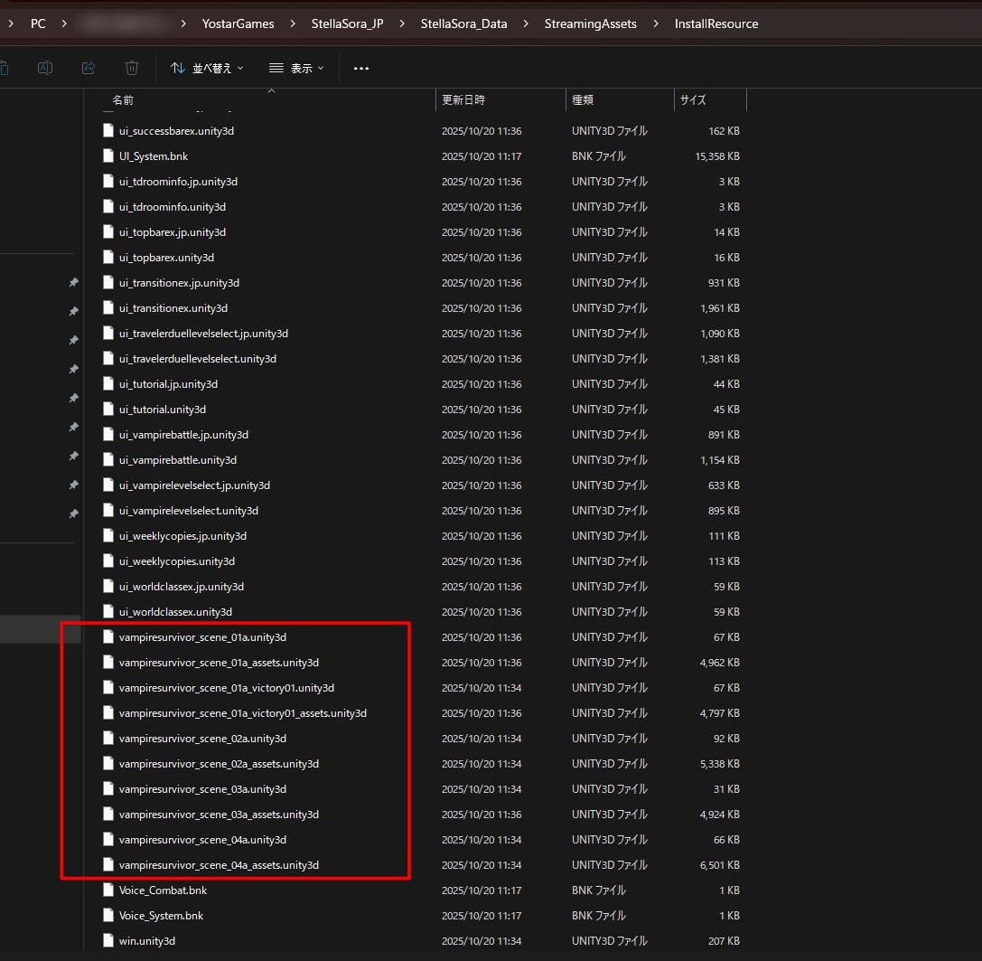The width and height of the screenshot is (982, 961).
Task: Sort by the 名前 column header
Action: pyautogui.click(x=123, y=99)
